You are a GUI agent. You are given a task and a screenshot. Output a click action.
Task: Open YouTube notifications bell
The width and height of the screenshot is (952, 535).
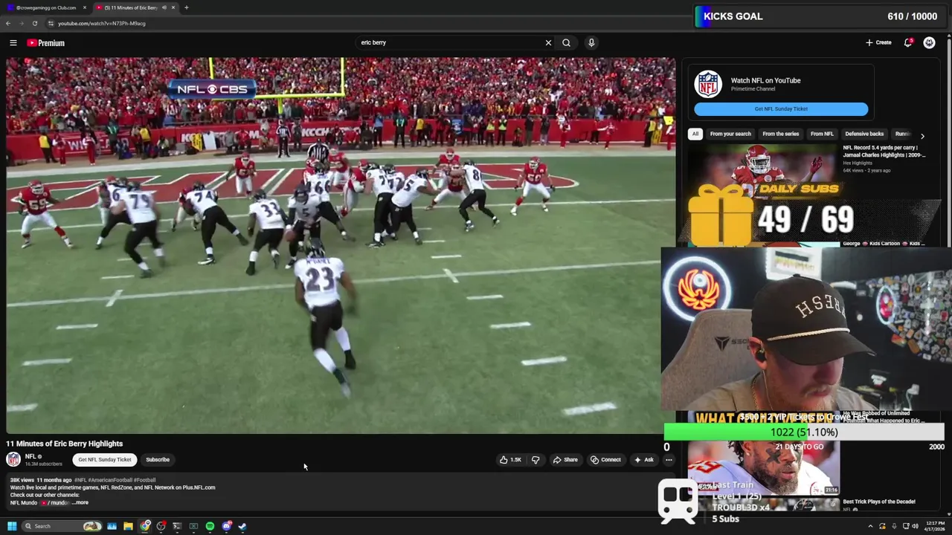[908, 42]
